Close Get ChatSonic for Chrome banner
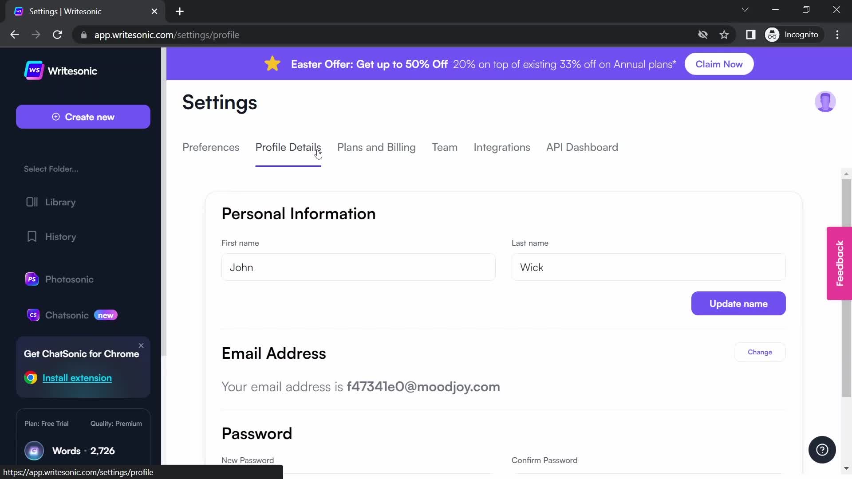 (140, 345)
